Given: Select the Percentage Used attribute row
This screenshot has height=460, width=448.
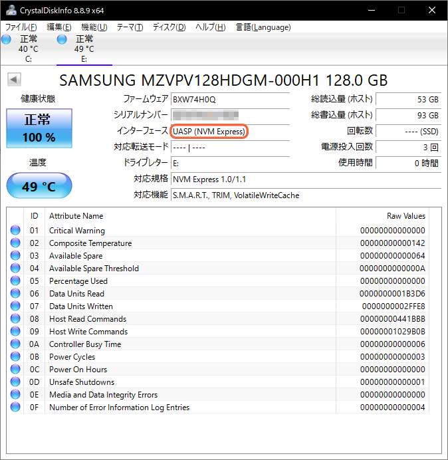Looking at the screenshot, I should point(218,281).
